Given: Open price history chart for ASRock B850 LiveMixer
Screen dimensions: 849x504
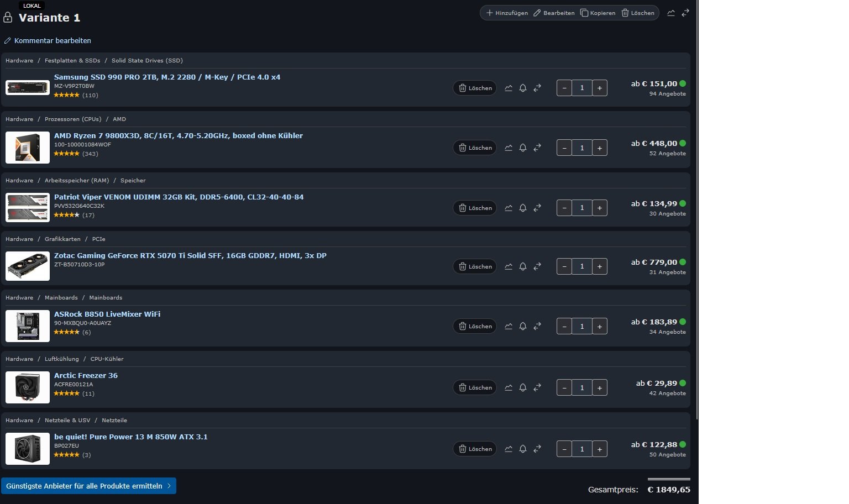Looking at the screenshot, I should (x=509, y=326).
